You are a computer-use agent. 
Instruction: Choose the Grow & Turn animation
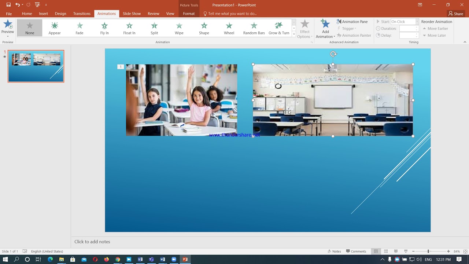(279, 28)
